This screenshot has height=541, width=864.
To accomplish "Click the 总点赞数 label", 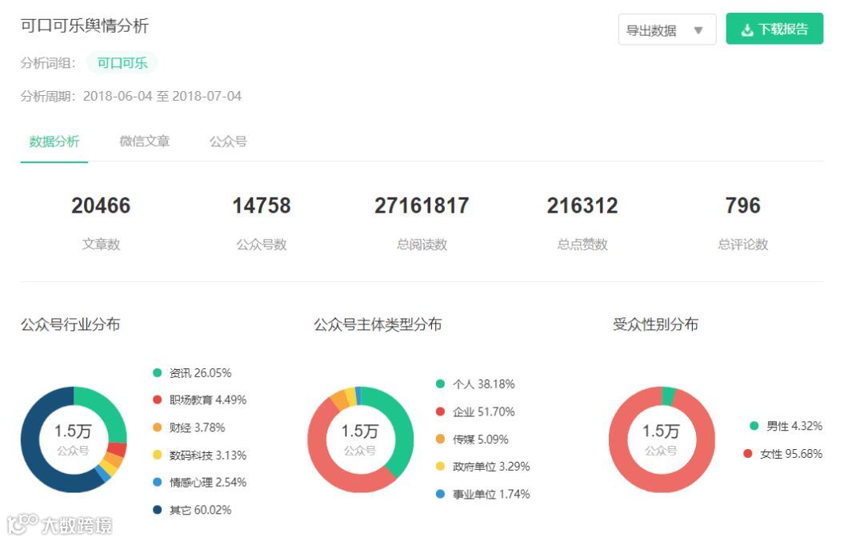I will coord(582,244).
